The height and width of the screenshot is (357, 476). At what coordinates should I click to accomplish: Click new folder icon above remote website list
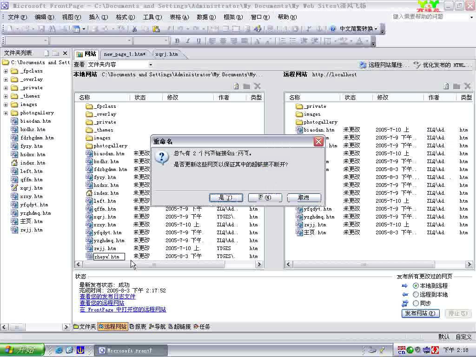click(x=456, y=86)
